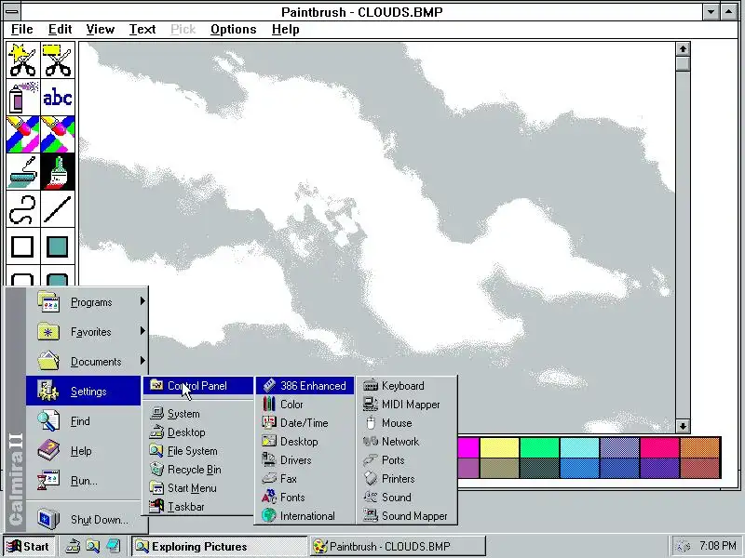Click Settings in the Start menu
This screenshot has height=558, width=745.
point(84,391)
